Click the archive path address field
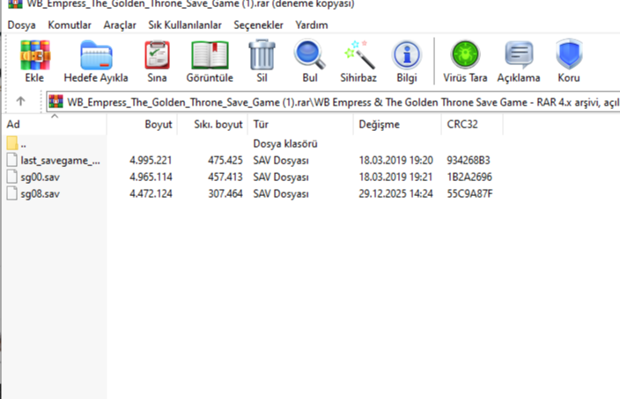Screen dimensions: 620x399 (x=333, y=102)
